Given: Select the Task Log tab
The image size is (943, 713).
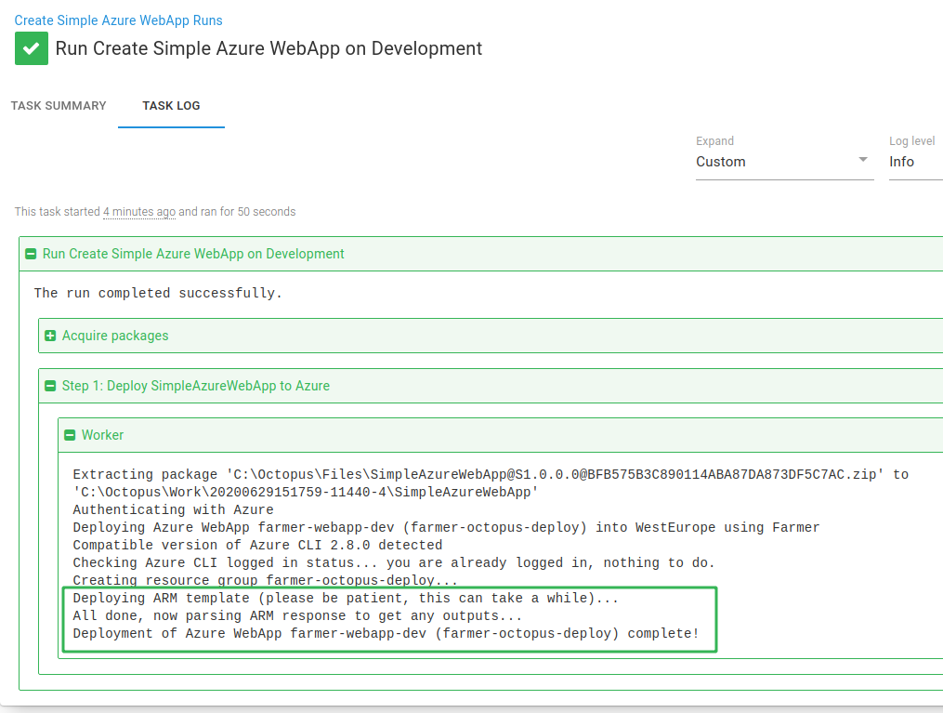Looking at the screenshot, I should point(171,106).
